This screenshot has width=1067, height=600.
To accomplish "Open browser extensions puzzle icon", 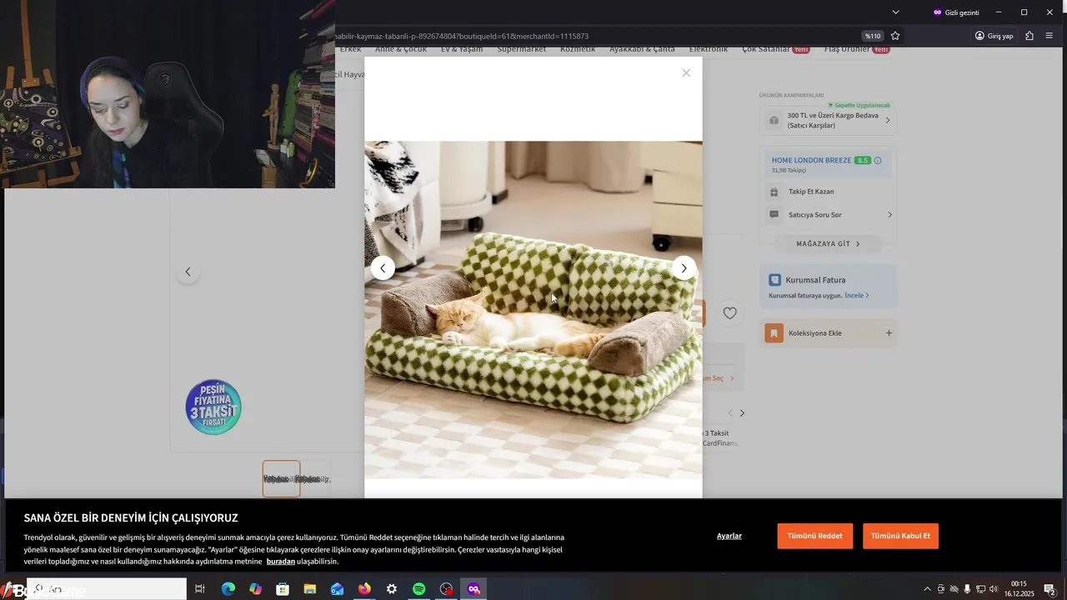I will [x=1029, y=36].
